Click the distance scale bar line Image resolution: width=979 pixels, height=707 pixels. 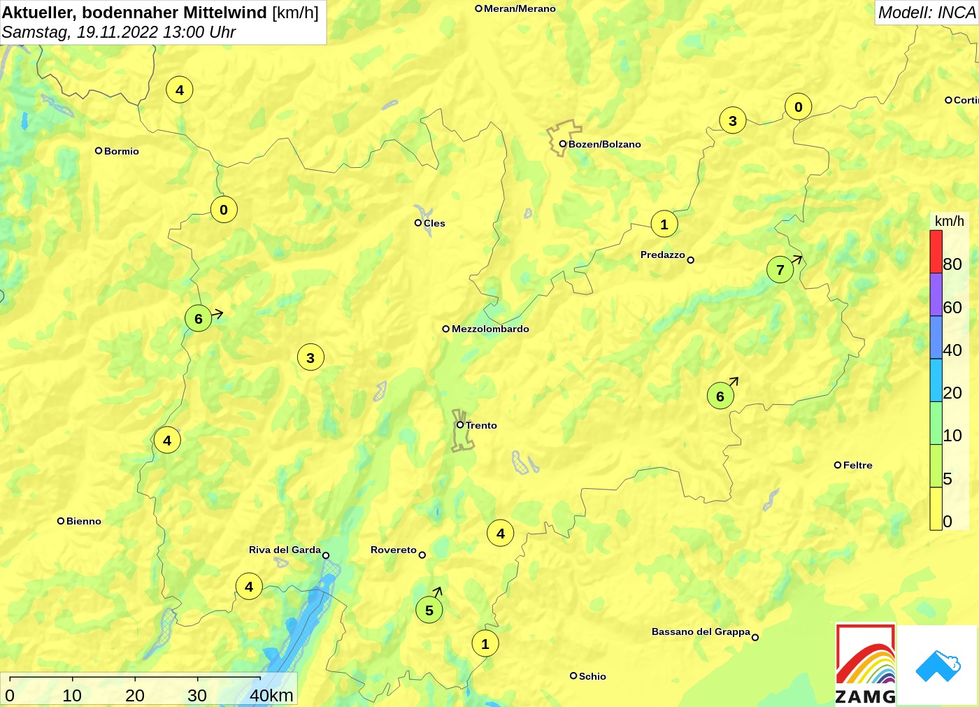(135, 678)
